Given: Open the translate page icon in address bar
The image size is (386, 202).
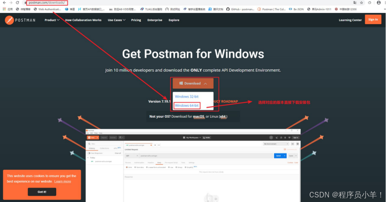Looking at the screenshot, I should (x=355, y=3).
